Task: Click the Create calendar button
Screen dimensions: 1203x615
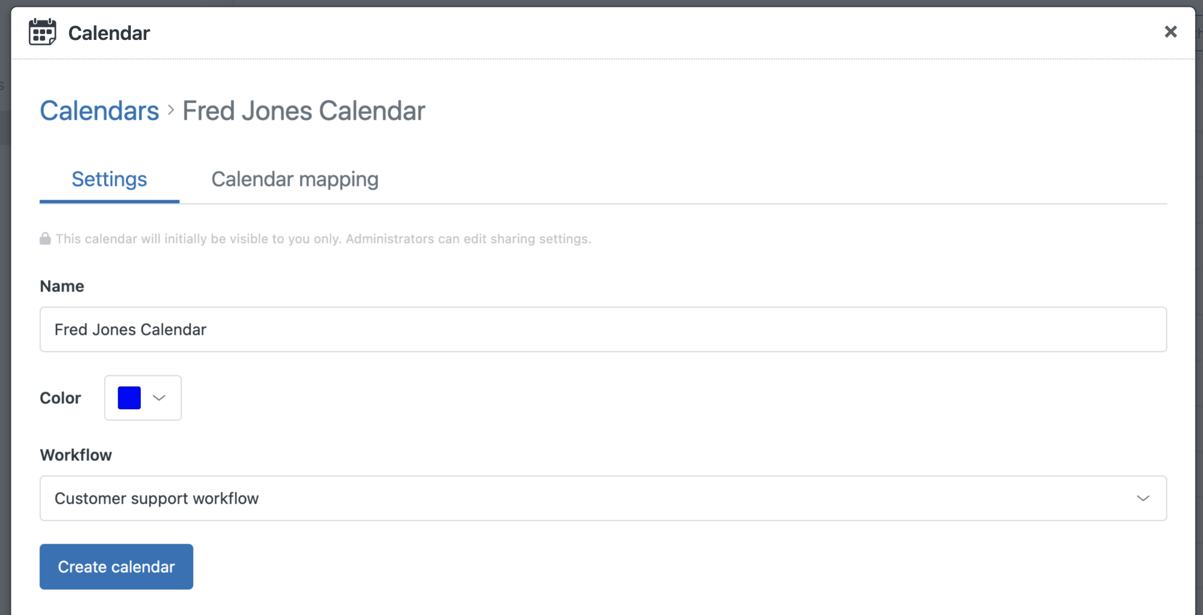Action: coord(117,567)
